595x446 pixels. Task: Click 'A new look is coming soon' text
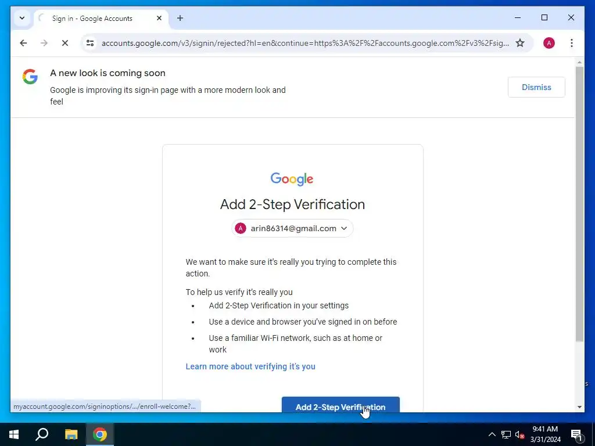pyautogui.click(x=107, y=73)
